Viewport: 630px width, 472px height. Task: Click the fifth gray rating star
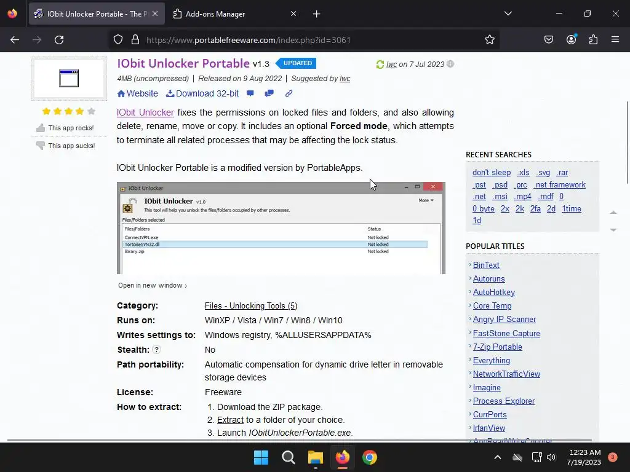point(91,111)
